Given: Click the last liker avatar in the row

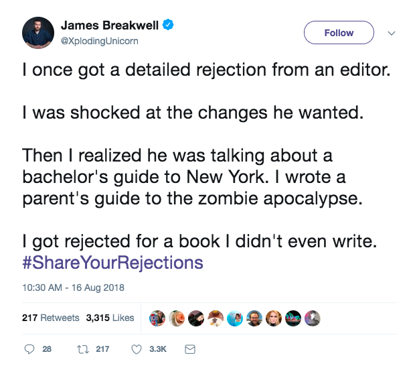Looking at the screenshot, I should coord(313,318).
